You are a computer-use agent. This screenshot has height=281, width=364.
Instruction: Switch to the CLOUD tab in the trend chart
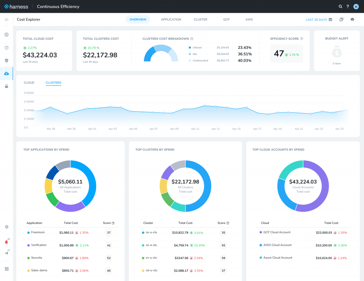29,82
